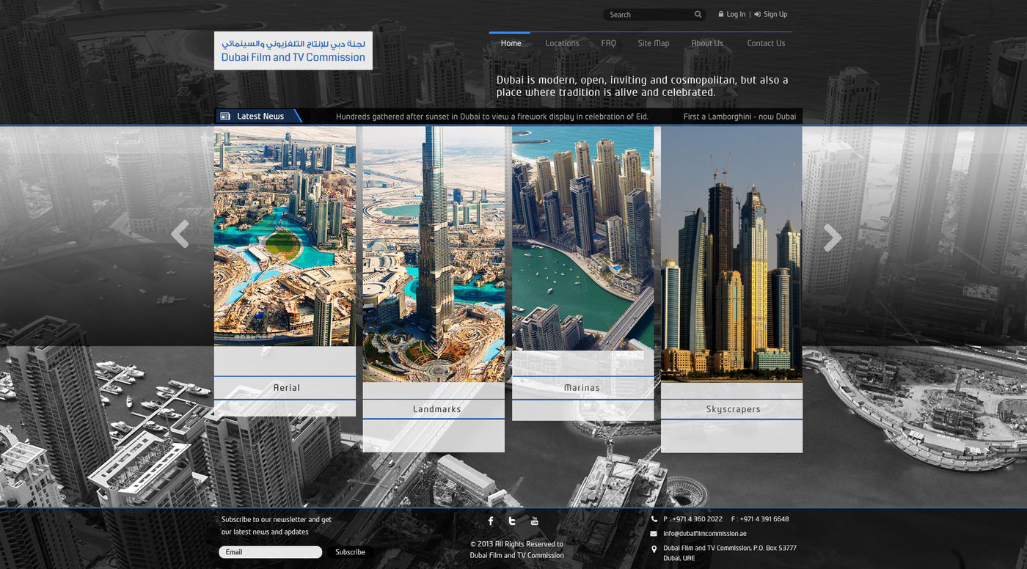1027x569 pixels.
Task: Click the search magnifier icon
Action: [x=698, y=15]
